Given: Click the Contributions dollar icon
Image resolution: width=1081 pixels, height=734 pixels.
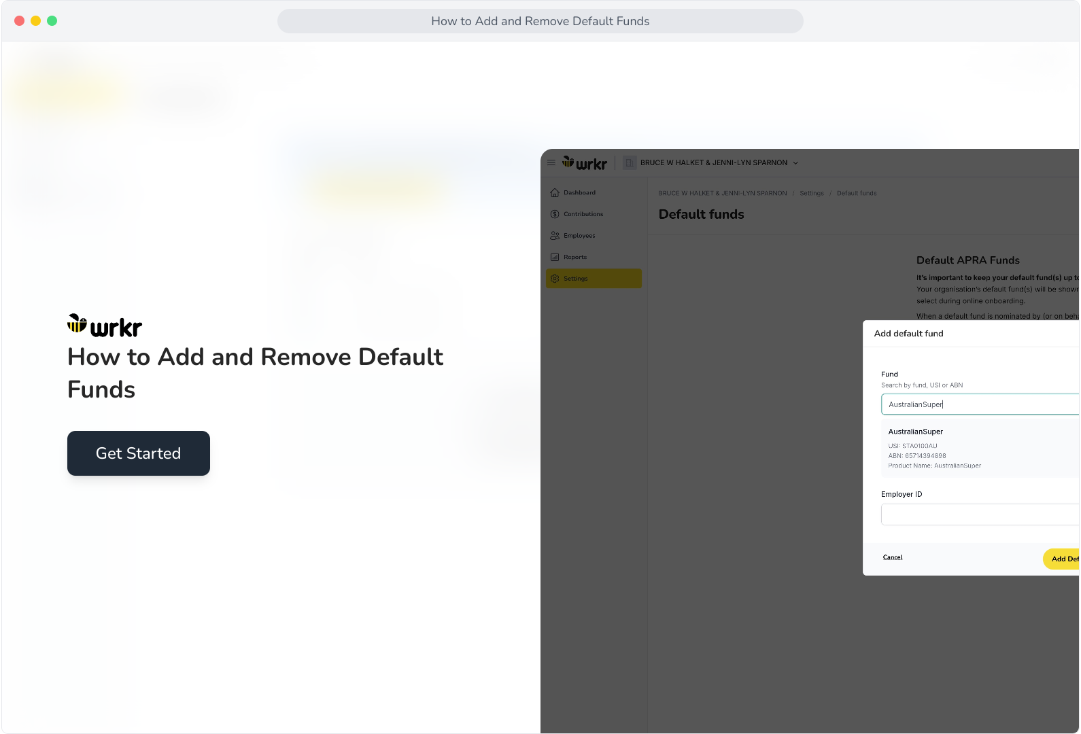Looking at the screenshot, I should (555, 214).
